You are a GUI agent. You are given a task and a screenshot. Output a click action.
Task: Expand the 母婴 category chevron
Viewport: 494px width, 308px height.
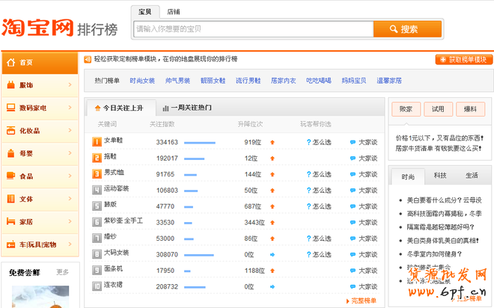point(70,153)
